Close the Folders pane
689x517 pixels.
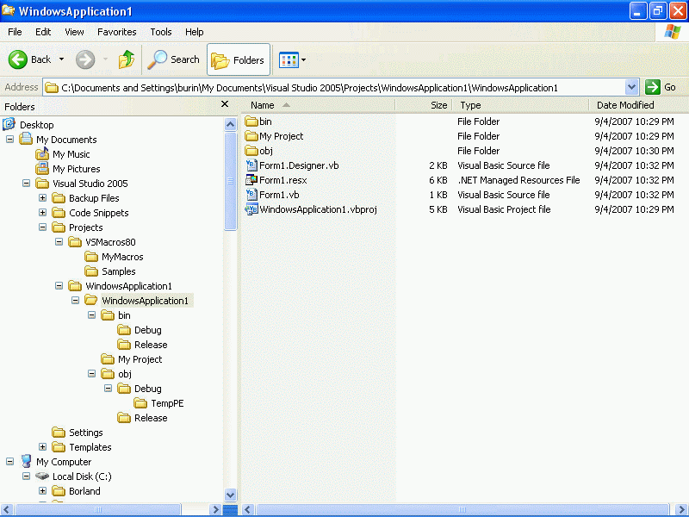coord(225,104)
